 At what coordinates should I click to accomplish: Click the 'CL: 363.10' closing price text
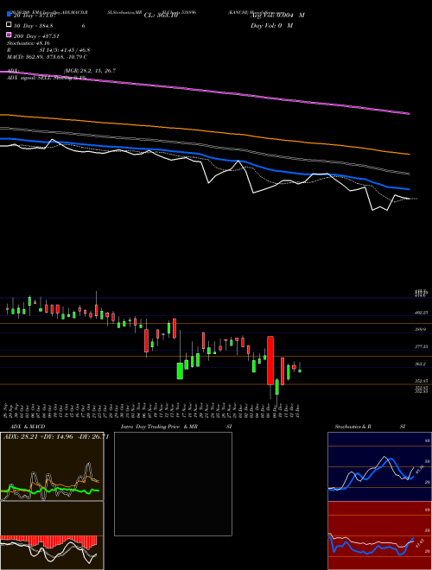161,16
